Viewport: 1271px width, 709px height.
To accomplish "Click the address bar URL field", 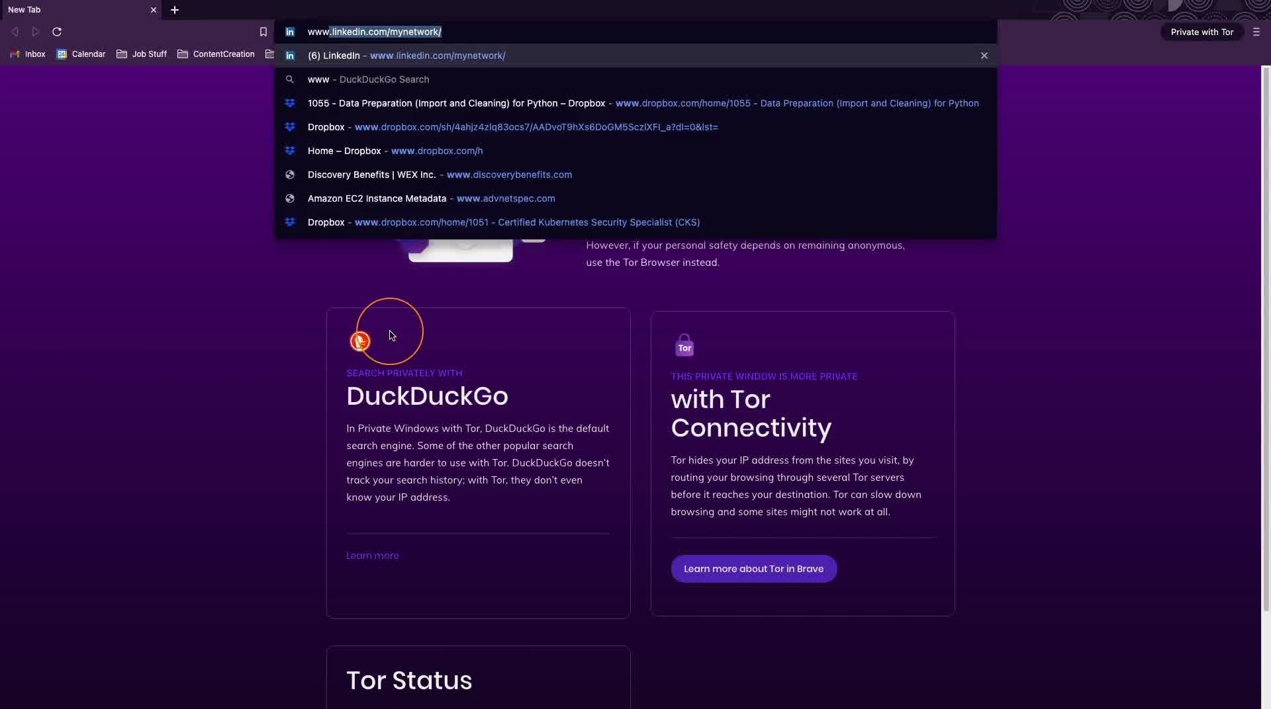I will tap(635, 32).
